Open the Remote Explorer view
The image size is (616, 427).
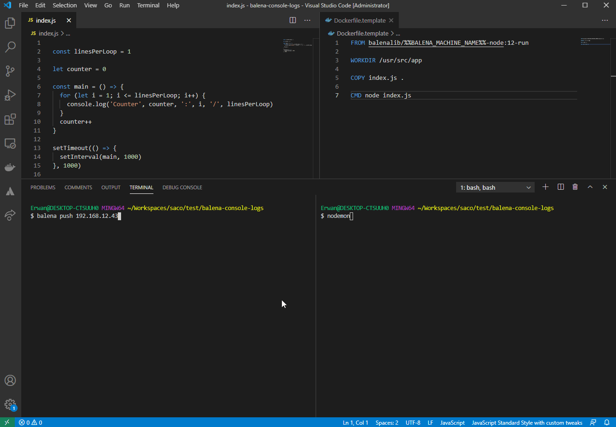pyautogui.click(x=10, y=143)
